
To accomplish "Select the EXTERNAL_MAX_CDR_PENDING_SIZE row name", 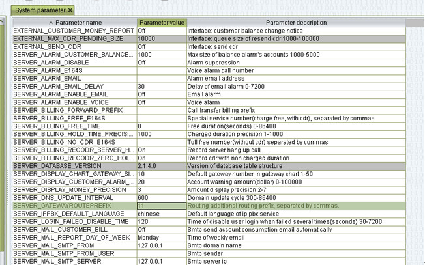I will [x=74, y=39].
